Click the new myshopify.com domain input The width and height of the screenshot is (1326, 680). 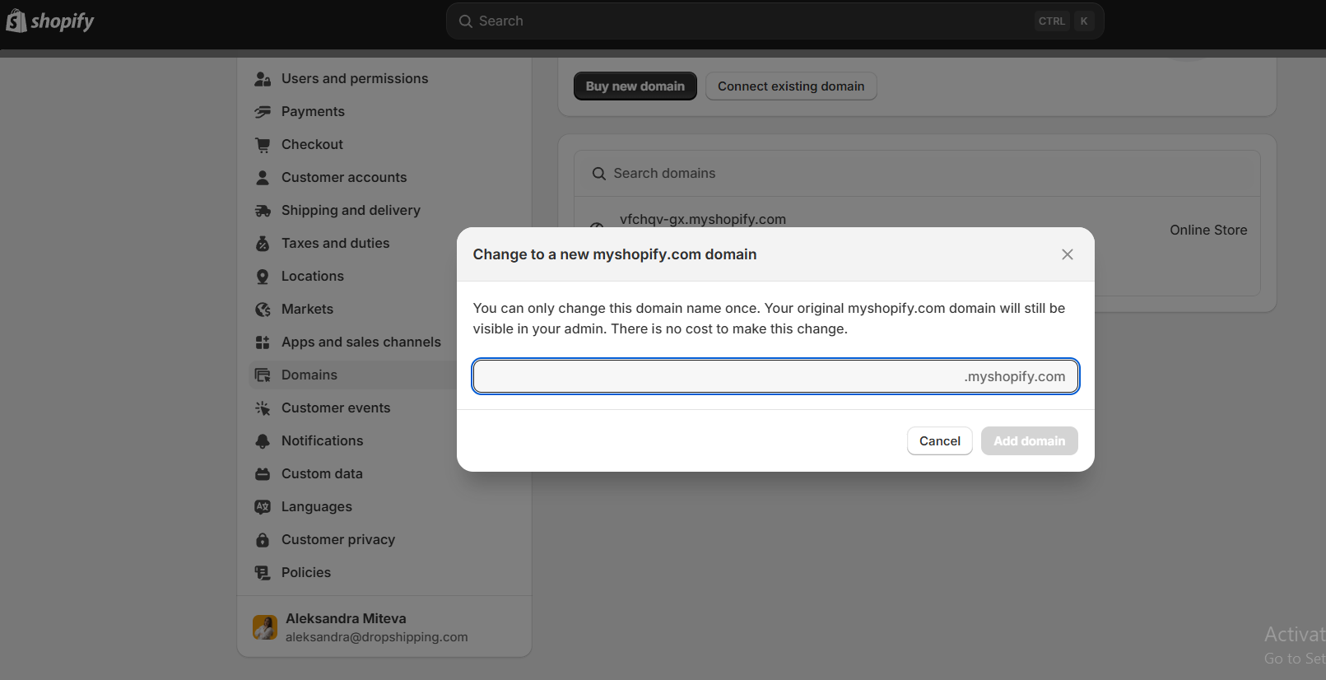click(775, 376)
